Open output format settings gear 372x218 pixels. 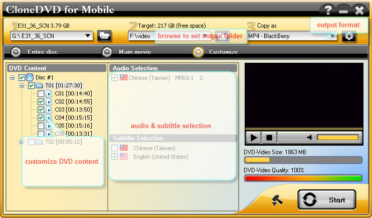(349, 36)
